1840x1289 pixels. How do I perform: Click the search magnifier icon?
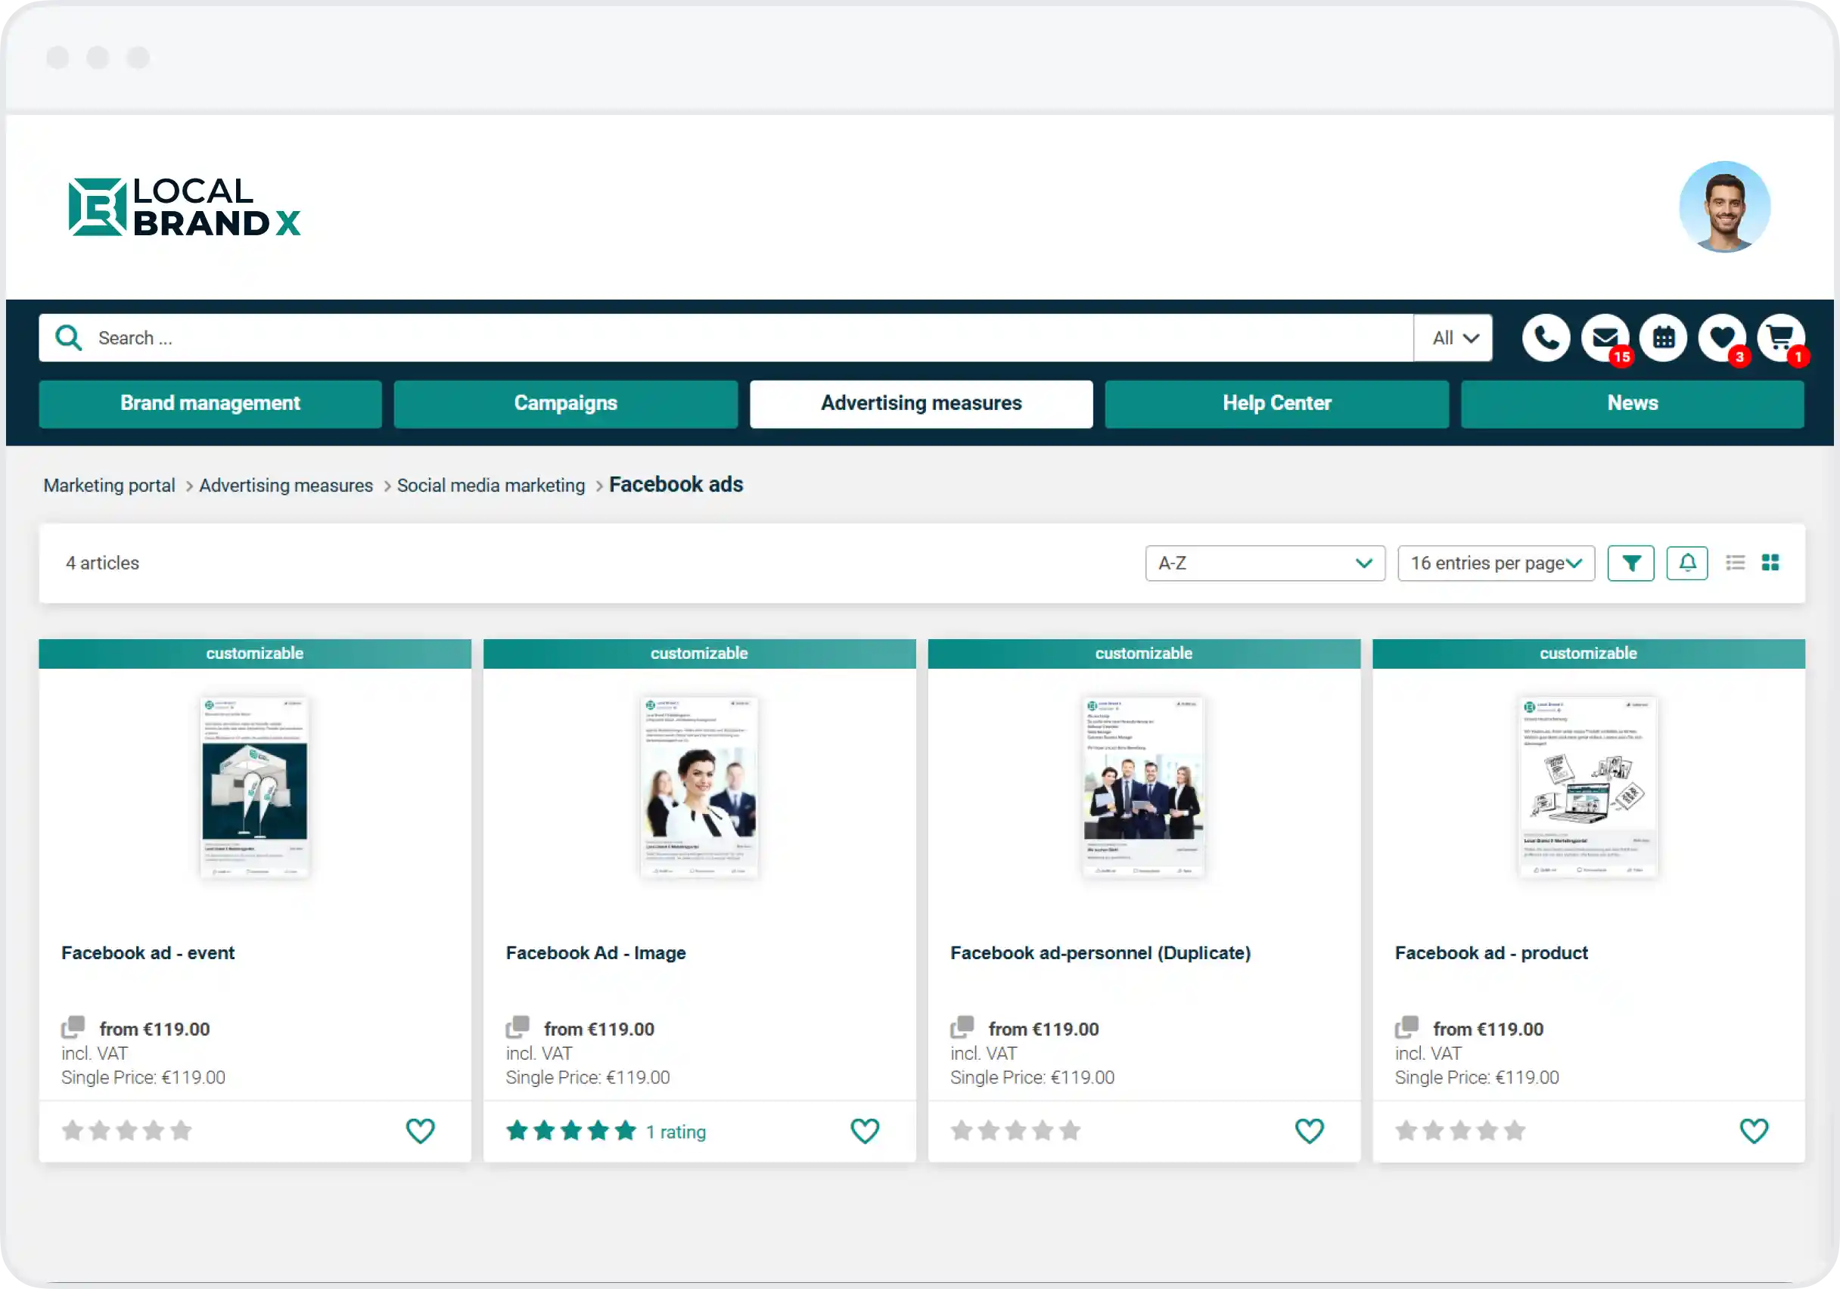coord(69,338)
